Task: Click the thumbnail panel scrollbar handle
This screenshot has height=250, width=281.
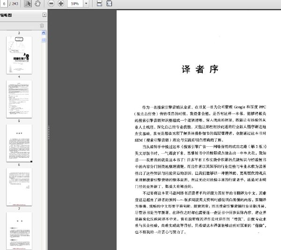Action: coord(44,40)
